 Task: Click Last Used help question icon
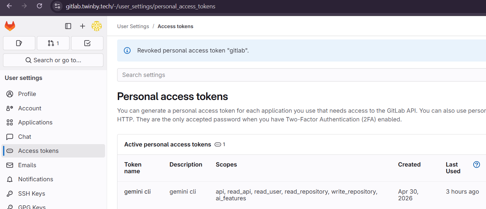click(x=476, y=165)
